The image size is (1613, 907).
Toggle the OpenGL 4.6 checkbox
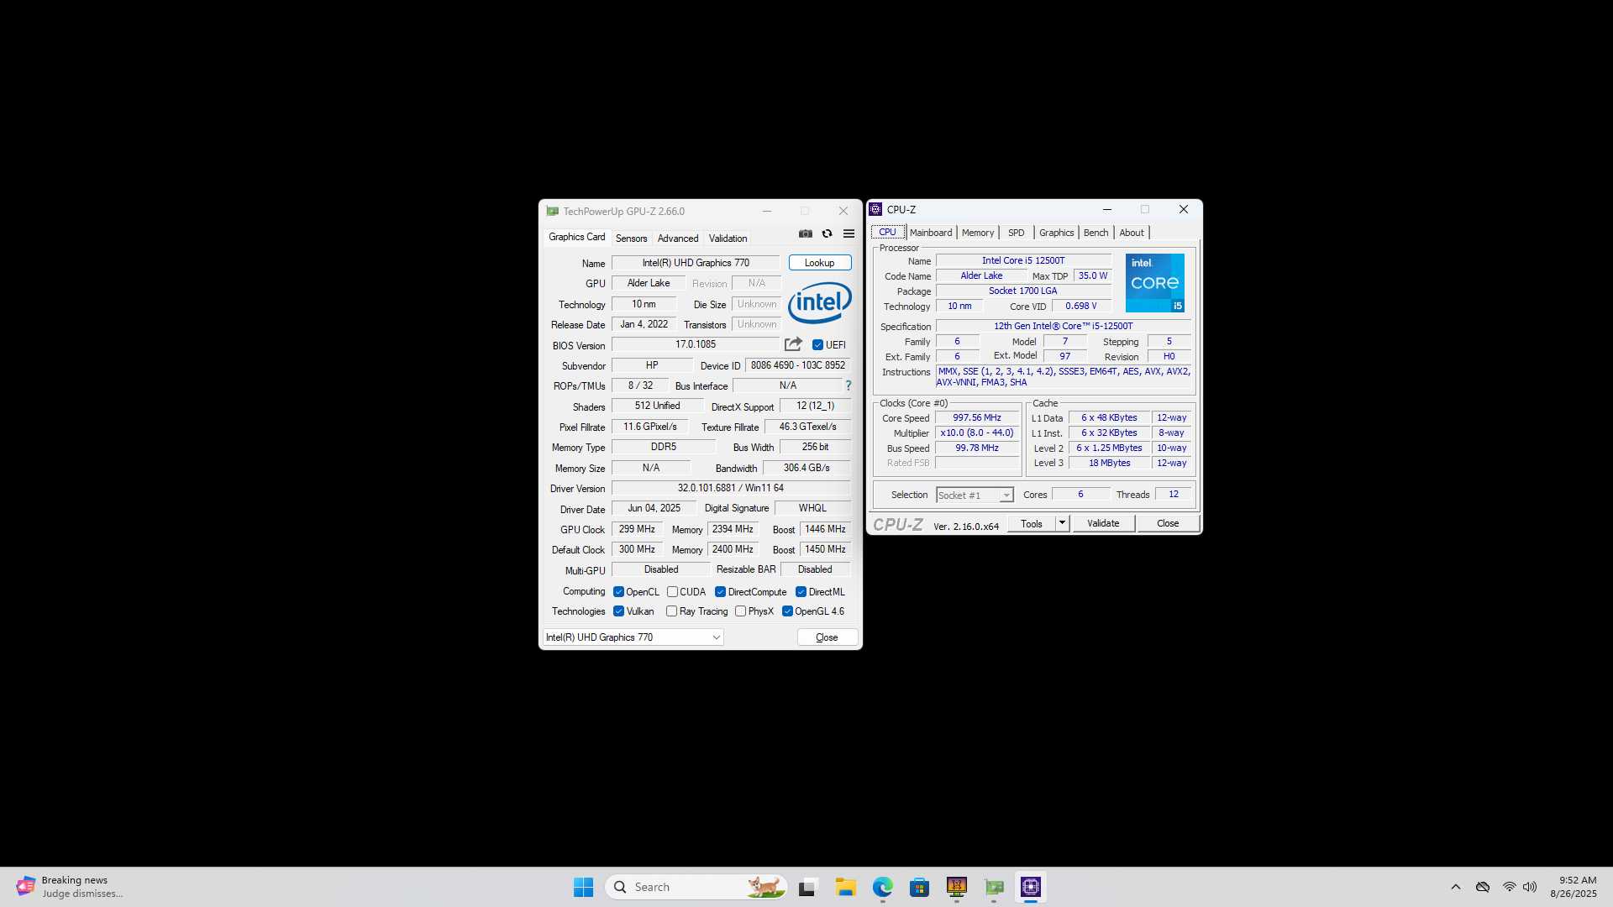click(787, 611)
